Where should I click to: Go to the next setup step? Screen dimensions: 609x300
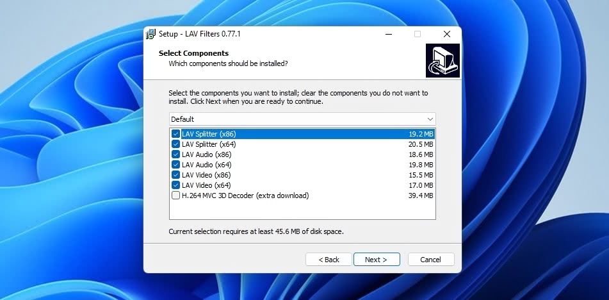pyautogui.click(x=377, y=260)
